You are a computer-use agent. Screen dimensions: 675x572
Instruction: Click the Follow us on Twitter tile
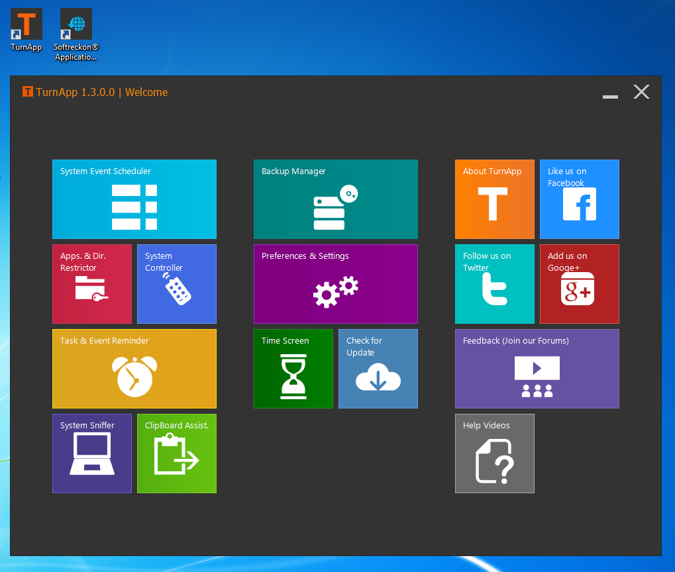click(495, 283)
